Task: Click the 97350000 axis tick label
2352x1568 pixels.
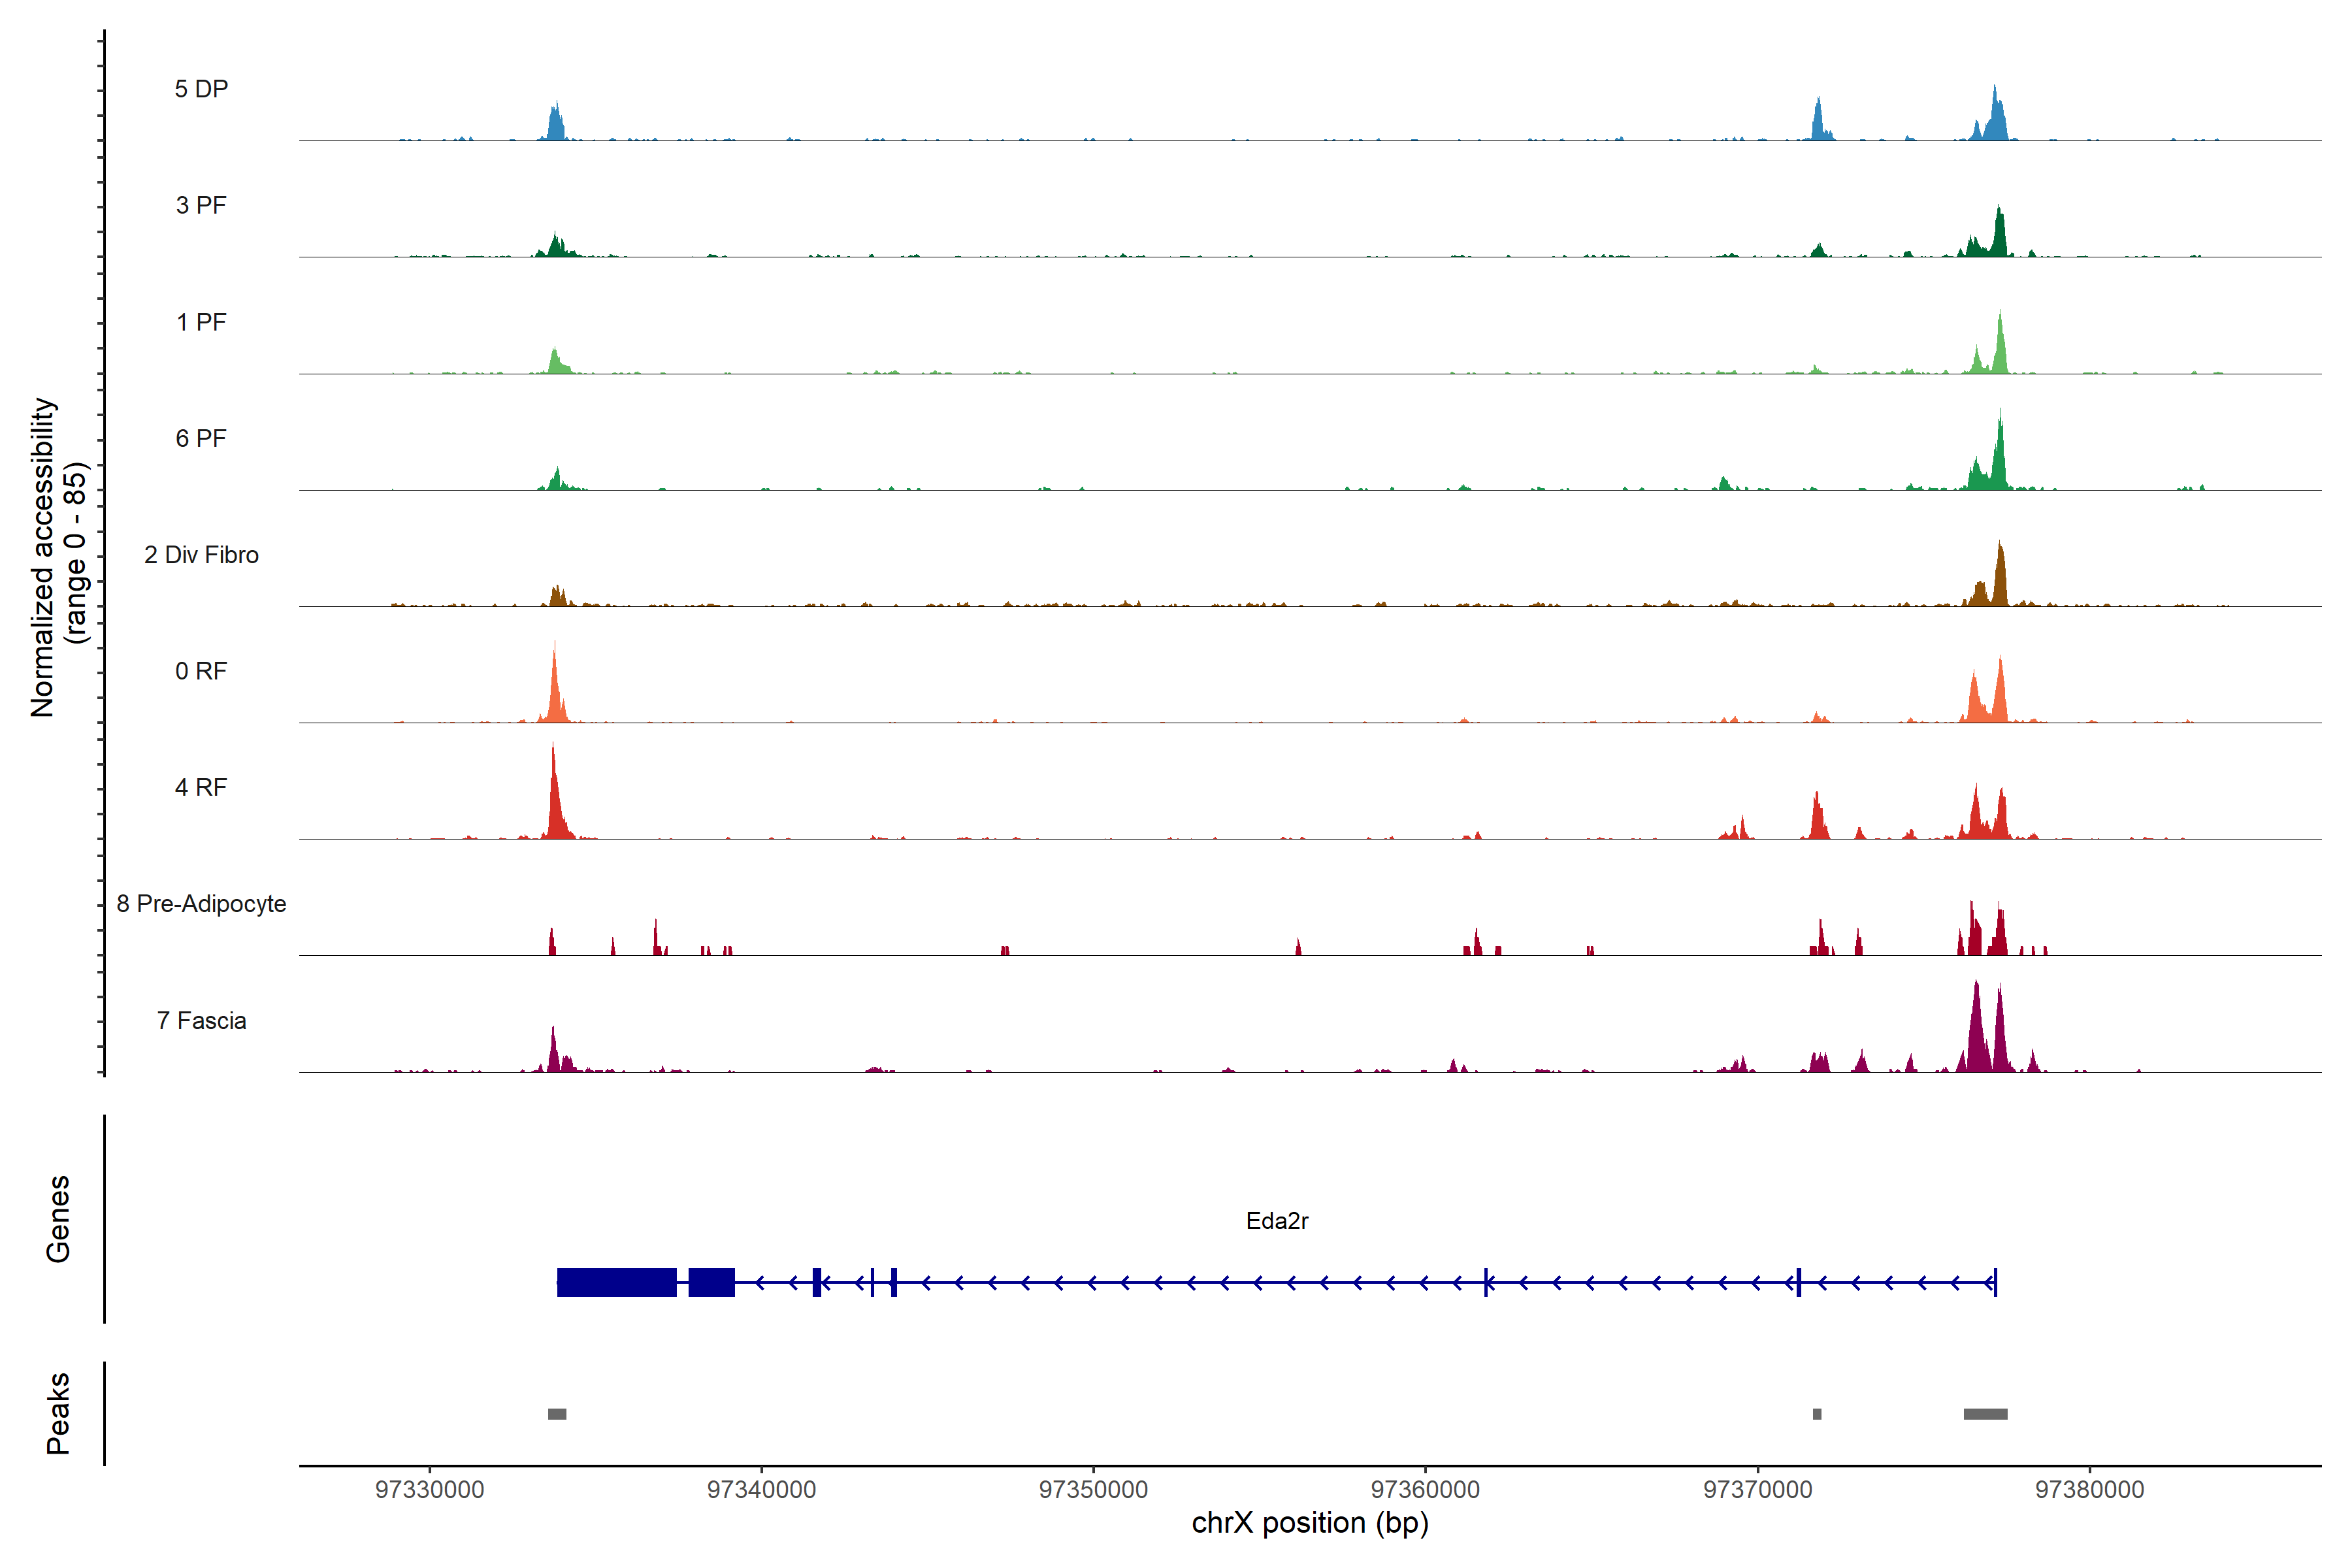Action: tap(1093, 1490)
